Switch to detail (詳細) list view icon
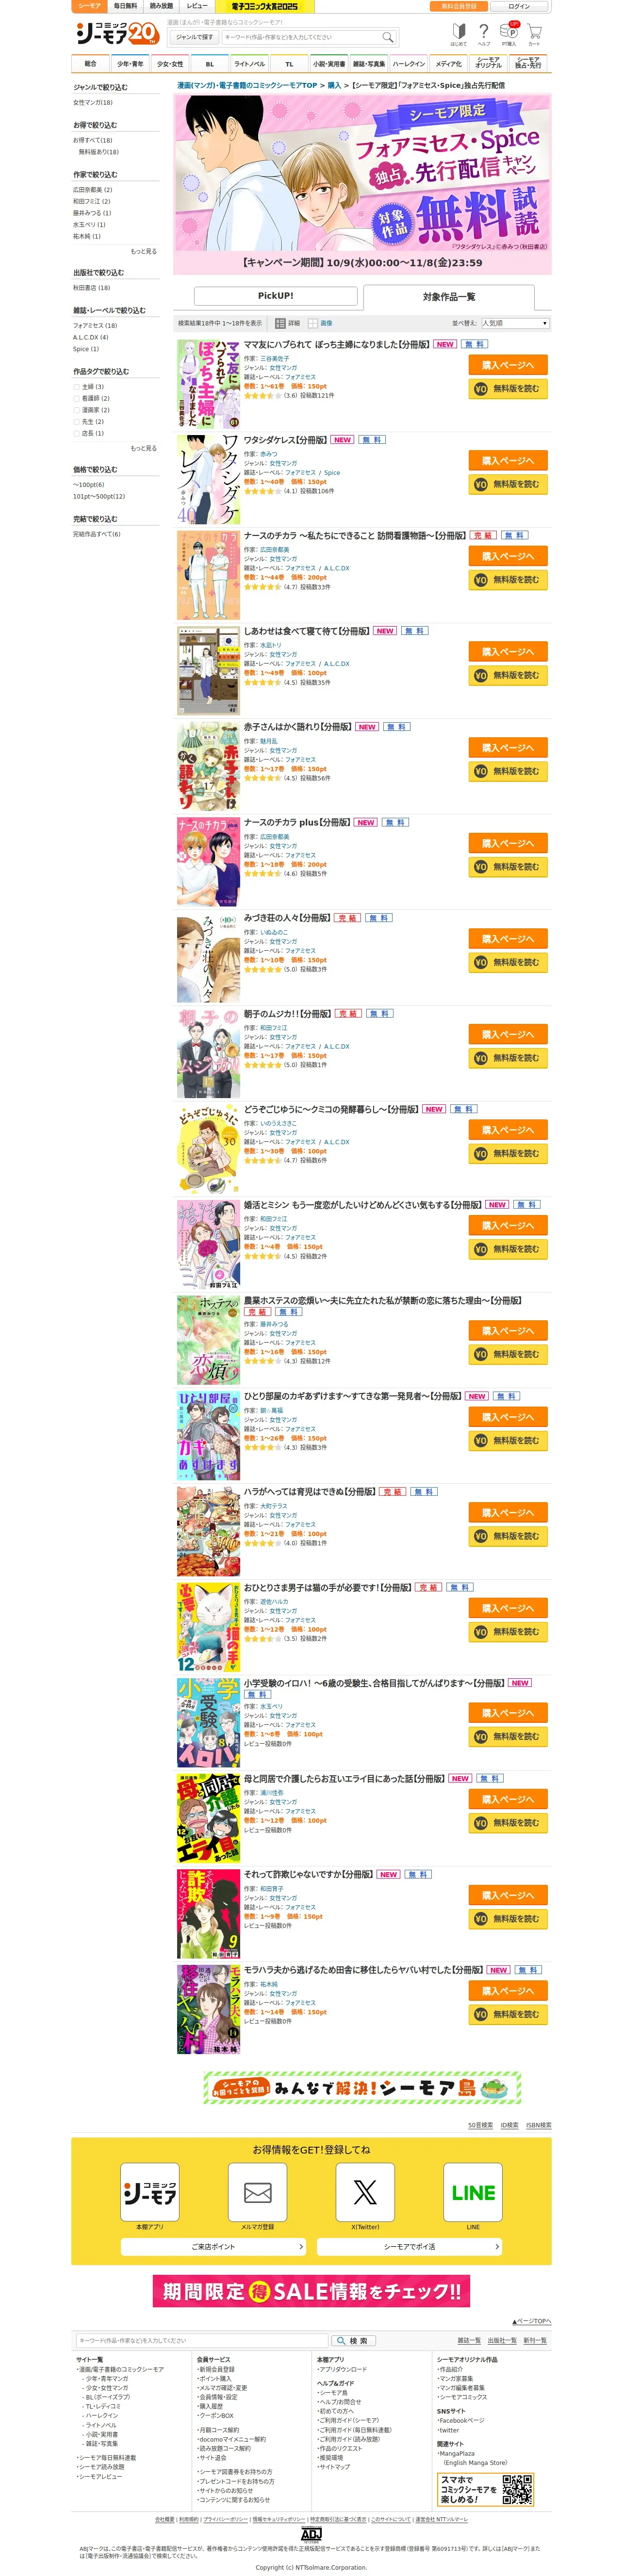The image size is (623, 2576). tap(282, 323)
